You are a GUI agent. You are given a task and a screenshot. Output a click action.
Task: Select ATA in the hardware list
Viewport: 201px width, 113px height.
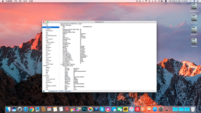[47, 26]
